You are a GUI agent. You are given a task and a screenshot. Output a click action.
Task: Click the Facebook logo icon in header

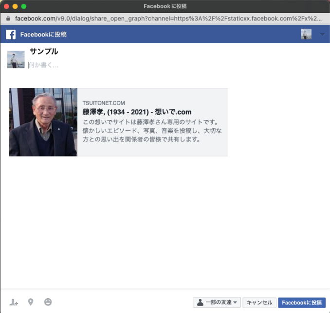click(x=11, y=34)
